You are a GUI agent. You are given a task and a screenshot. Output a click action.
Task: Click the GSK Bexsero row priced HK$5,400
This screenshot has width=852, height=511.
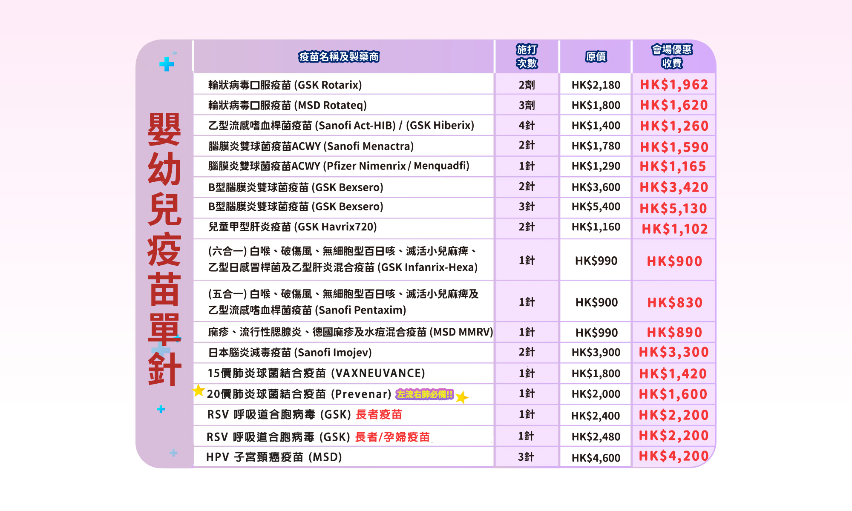click(296, 207)
